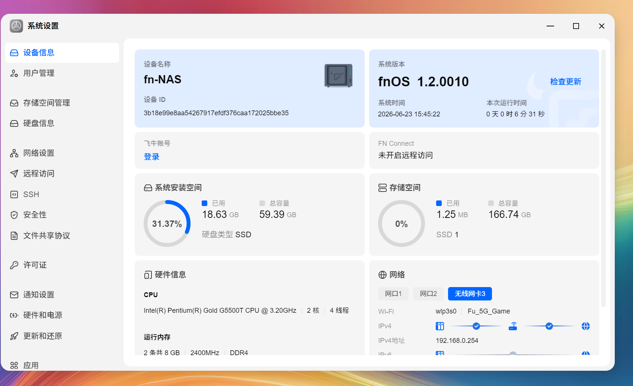Click the 安全性 shield icon
This screenshot has height=386, width=633.
14,215
